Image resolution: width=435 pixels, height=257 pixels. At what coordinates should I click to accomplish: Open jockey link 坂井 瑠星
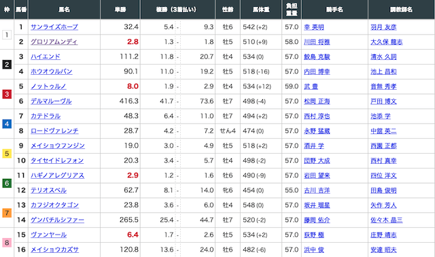(317, 205)
